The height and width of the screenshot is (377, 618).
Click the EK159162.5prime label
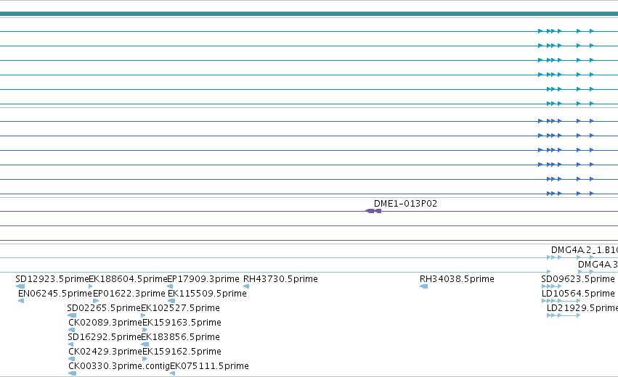pos(182,352)
